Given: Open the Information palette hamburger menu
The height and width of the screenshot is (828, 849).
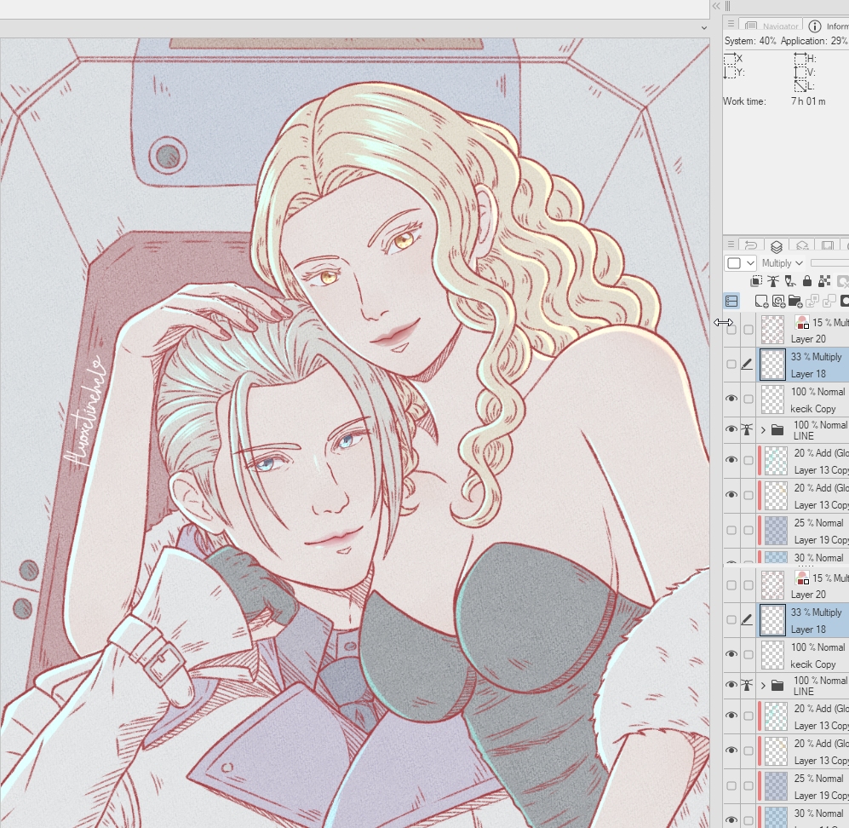Looking at the screenshot, I should click(731, 26).
